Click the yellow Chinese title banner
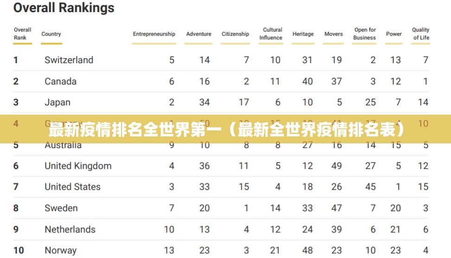Viewport: 451px width, 258px height. click(225, 130)
